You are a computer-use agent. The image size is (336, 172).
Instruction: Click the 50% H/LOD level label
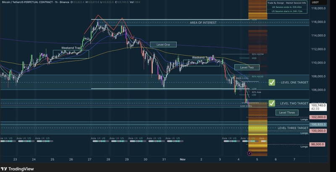pos(257,77)
